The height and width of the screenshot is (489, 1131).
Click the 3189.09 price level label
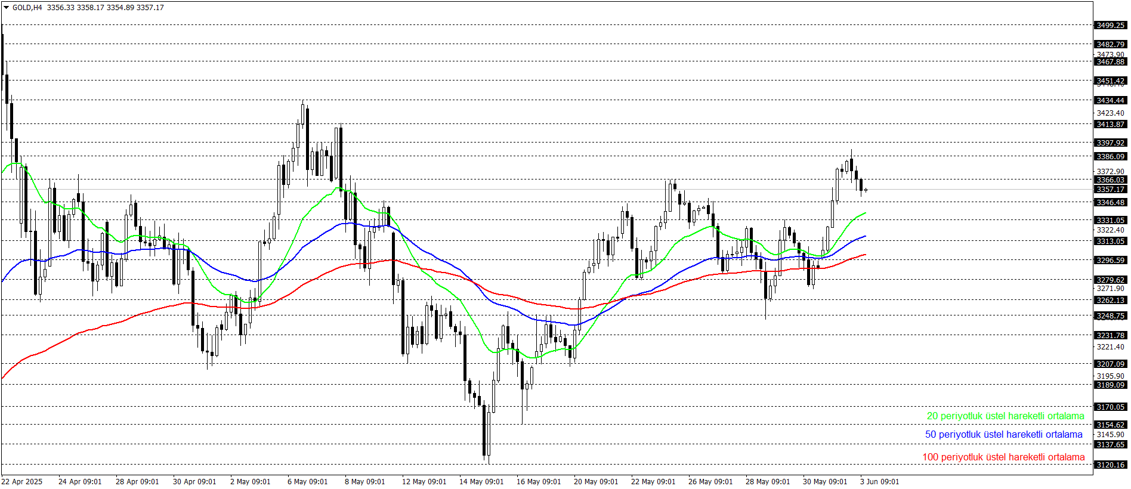pos(1110,385)
